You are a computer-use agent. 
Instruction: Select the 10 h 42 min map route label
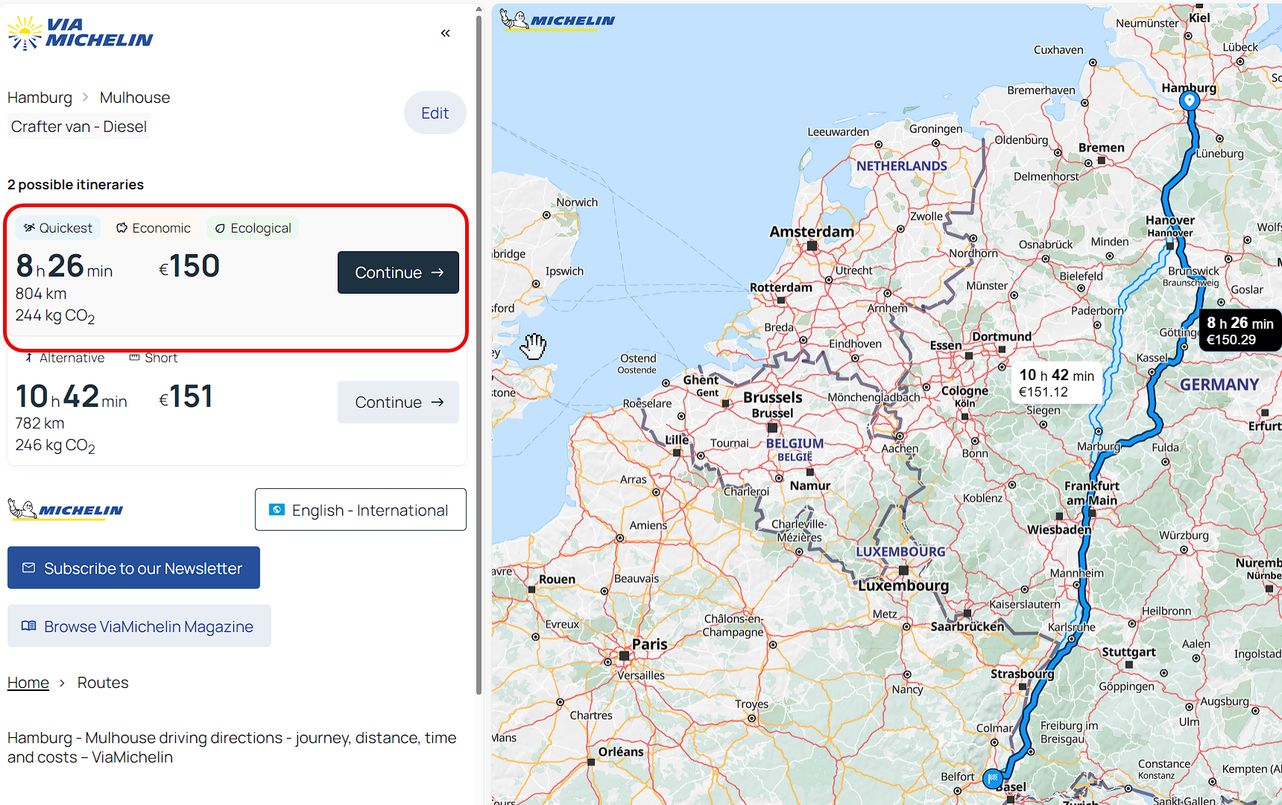(1056, 383)
